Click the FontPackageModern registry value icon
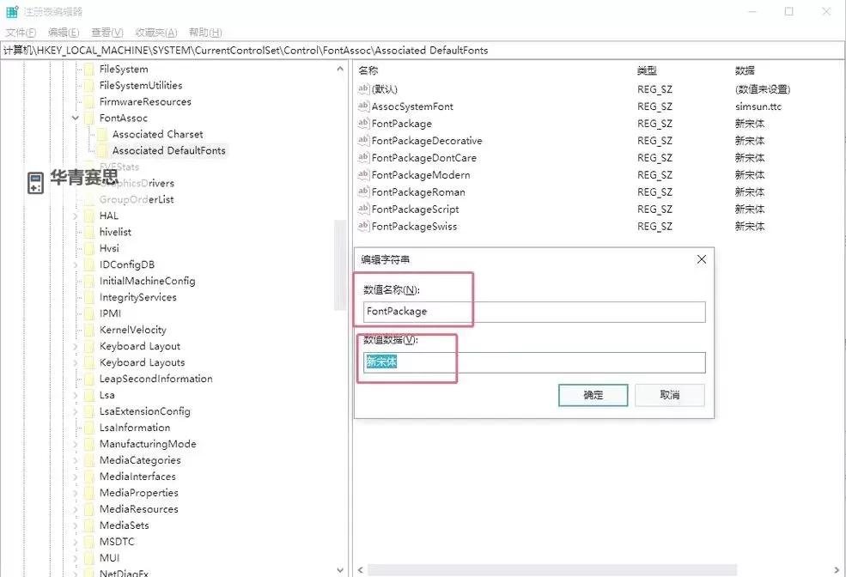This screenshot has height=577, width=846. (362, 175)
